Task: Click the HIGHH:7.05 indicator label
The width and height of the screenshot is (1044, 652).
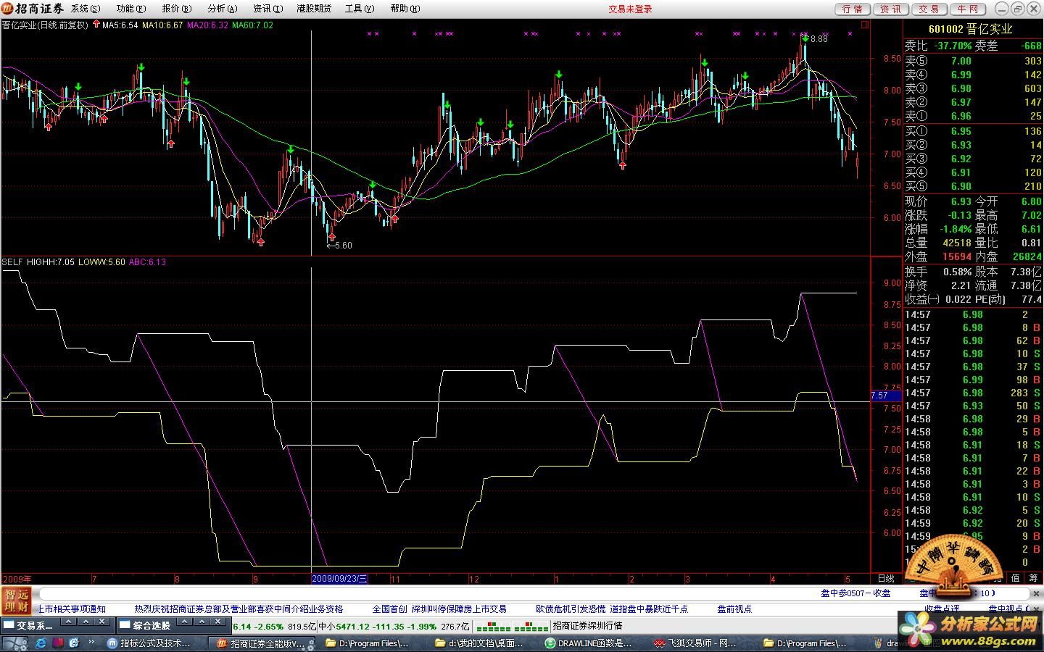Action: click(x=51, y=262)
